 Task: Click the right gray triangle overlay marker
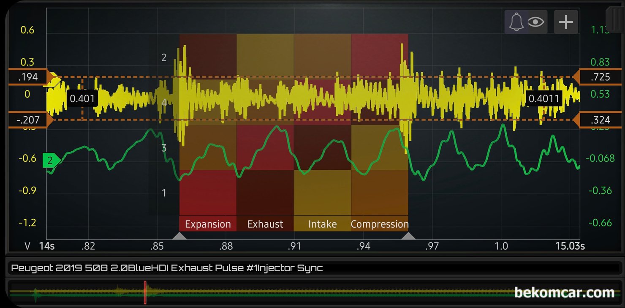click(408, 235)
